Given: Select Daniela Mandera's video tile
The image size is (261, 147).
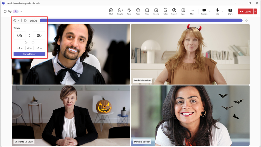Looking at the screenshot, I should click(x=190, y=54).
